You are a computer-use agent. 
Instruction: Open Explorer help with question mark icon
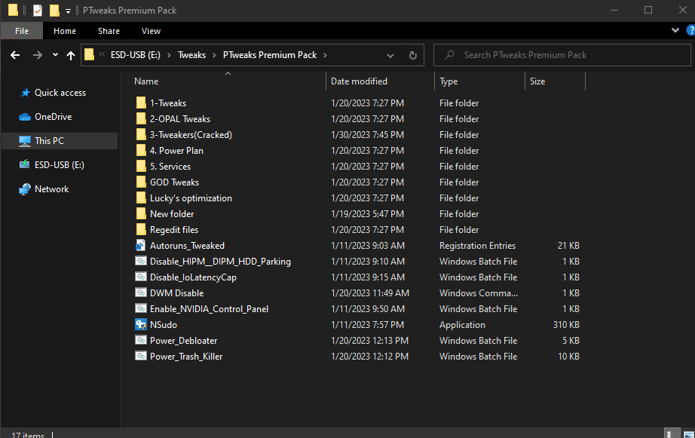coord(690,31)
